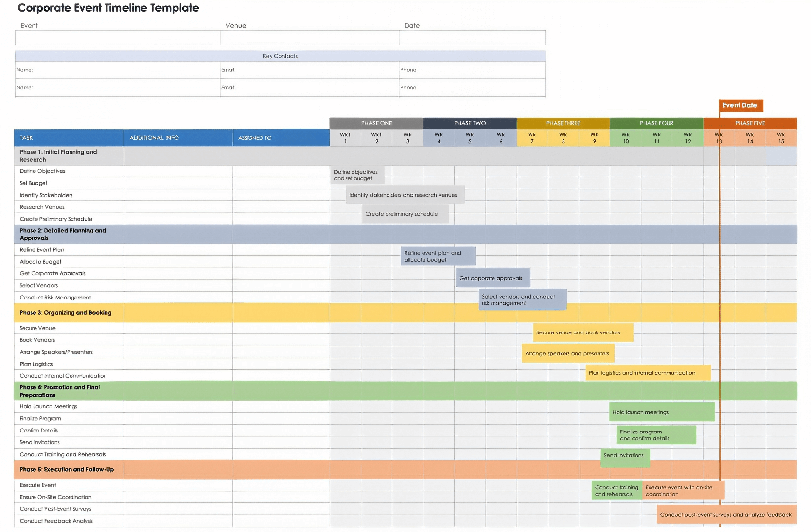Click the 'Get coporate approvals' bar
811x532 pixels.
point(494,278)
